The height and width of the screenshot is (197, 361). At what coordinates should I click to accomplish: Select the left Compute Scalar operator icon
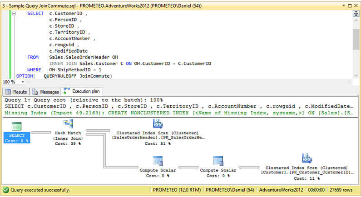point(158,161)
